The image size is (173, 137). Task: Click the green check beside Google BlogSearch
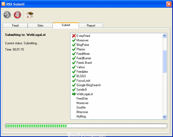74,85
